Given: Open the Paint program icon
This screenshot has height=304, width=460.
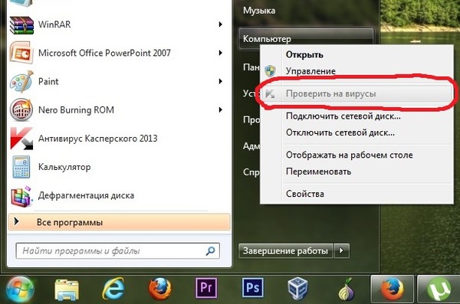Looking at the screenshot, I should coord(21,82).
